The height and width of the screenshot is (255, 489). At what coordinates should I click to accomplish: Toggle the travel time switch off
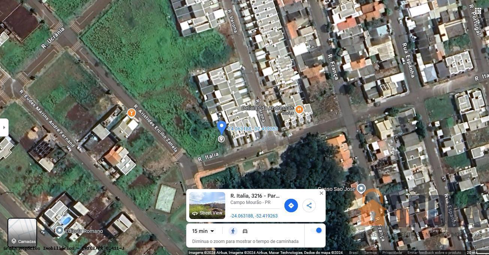(x=316, y=230)
